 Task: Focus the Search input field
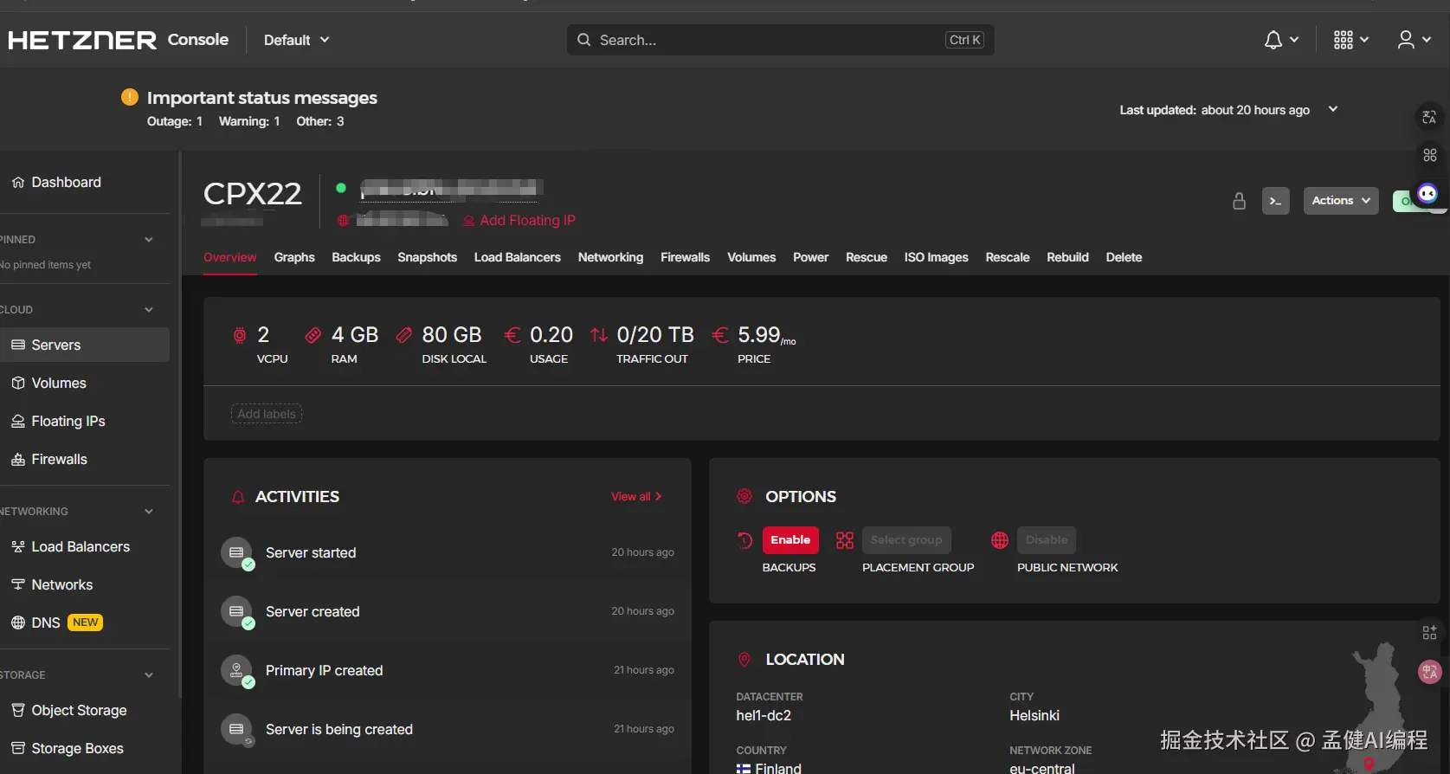[780, 40]
